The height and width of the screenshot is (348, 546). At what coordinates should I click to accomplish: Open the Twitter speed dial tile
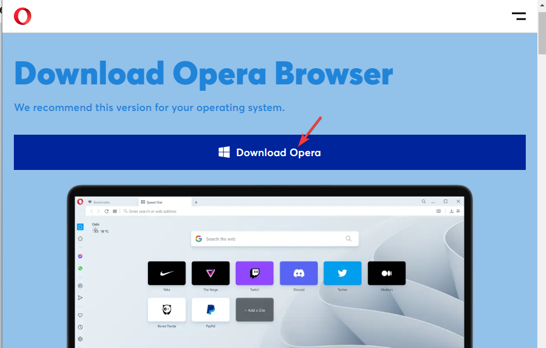click(x=343, y=273)
